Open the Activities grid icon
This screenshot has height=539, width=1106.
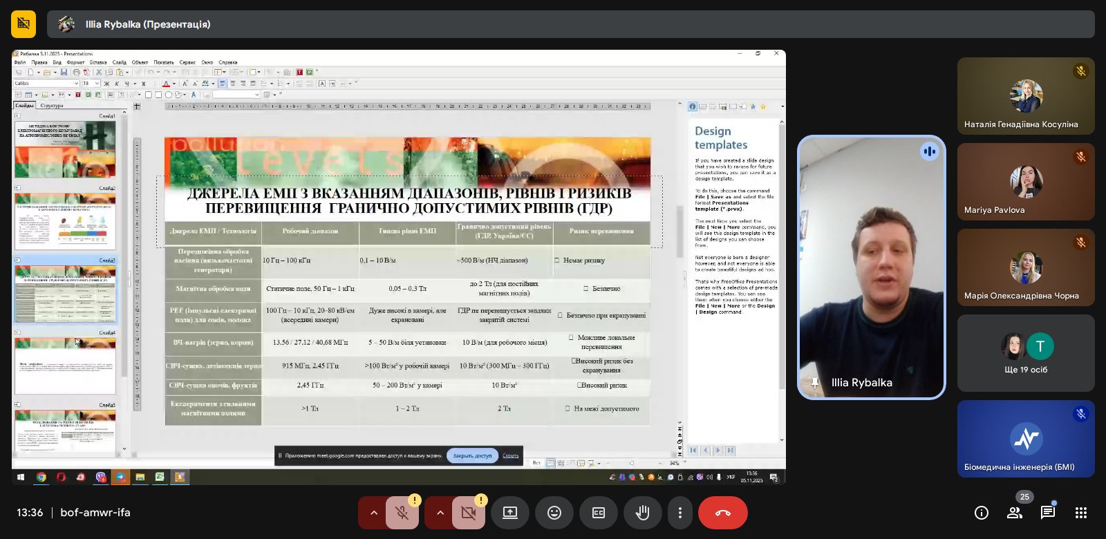(1081, 513)
